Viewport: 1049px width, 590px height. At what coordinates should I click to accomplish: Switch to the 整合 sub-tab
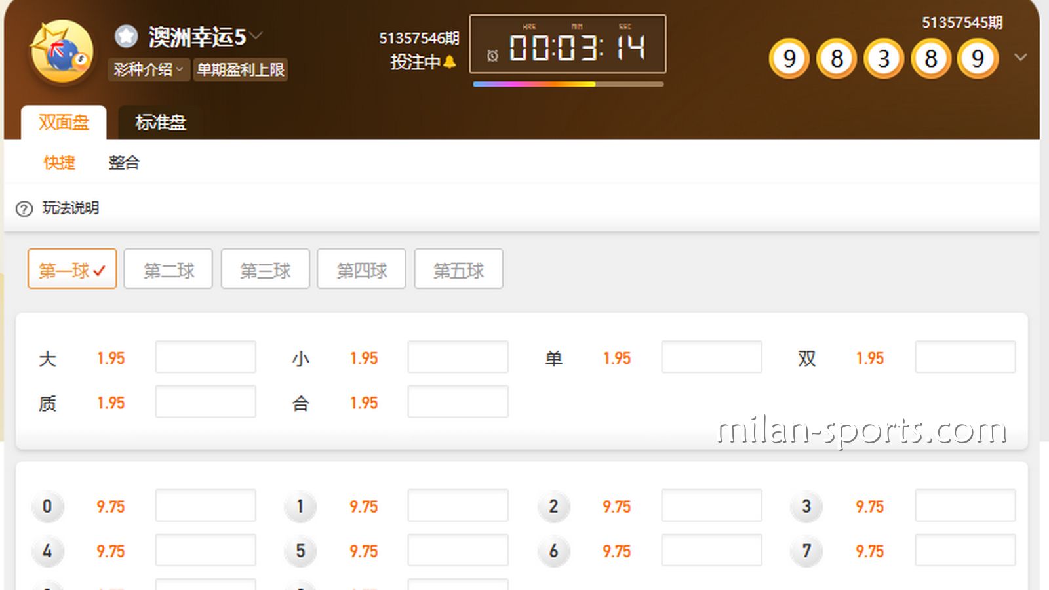click(124, 163)
